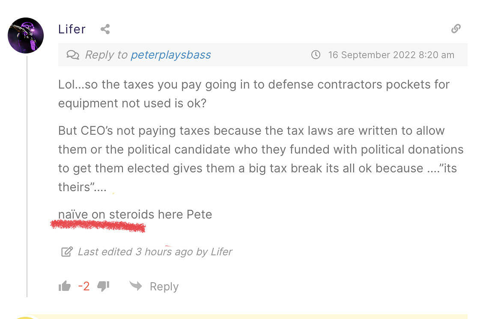The width and height of the screenshot is (486, 319).
Task: Upvote Lifer's comment with thumbs up
Action: click(65, 286)
